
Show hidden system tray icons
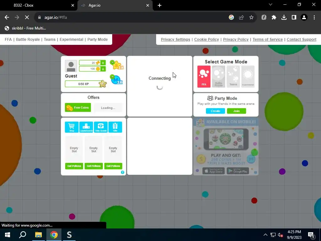[x=265, y=235]
